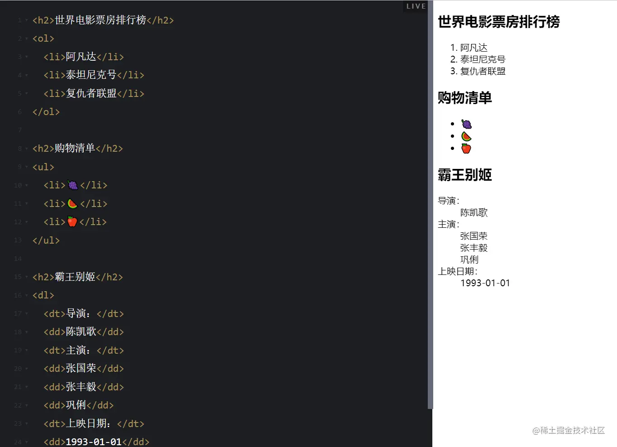The width and height of the screenshot is (617, 447).
Task: Click list item 泰坦尼克号 in the preview
Action: (x=483, y=59)
